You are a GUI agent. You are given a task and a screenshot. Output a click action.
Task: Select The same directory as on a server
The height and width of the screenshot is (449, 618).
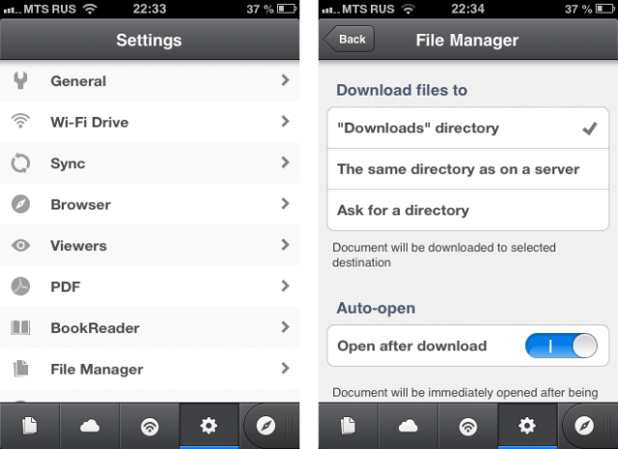(467, 169)
